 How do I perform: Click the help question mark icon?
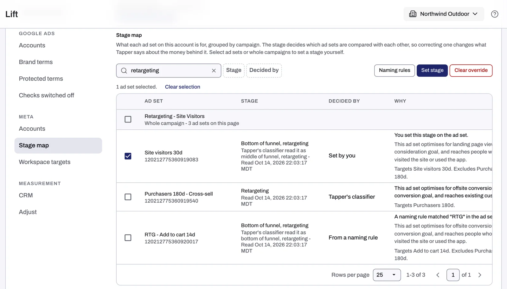[495, 14]
